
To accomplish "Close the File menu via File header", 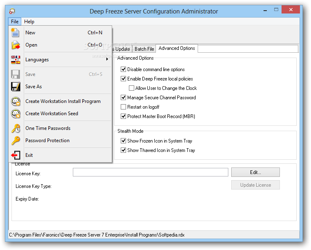I will coord(15,22).
